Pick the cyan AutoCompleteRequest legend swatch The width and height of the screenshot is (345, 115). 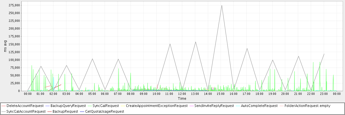(241, 106)
